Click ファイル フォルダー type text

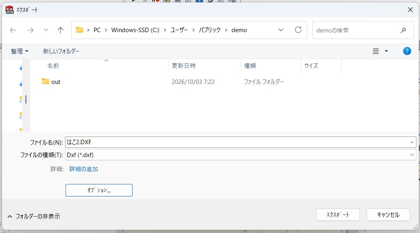pos(264,82)
